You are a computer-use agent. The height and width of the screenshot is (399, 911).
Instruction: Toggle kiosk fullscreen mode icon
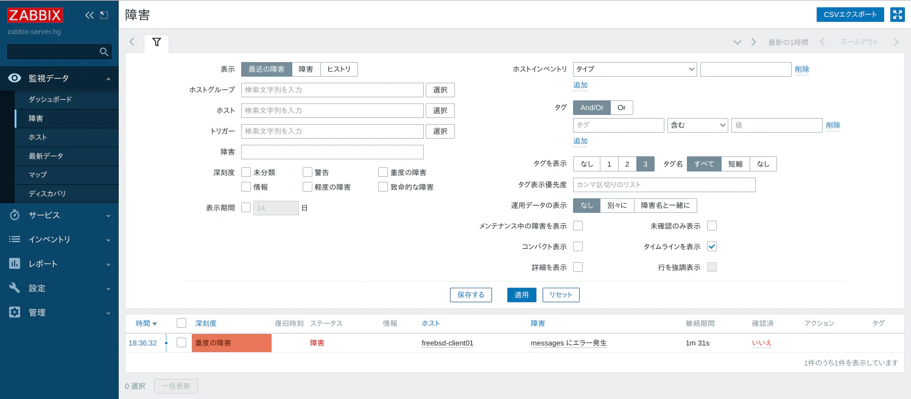(898, 15)
